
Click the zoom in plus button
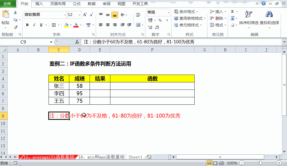point(279,163)
